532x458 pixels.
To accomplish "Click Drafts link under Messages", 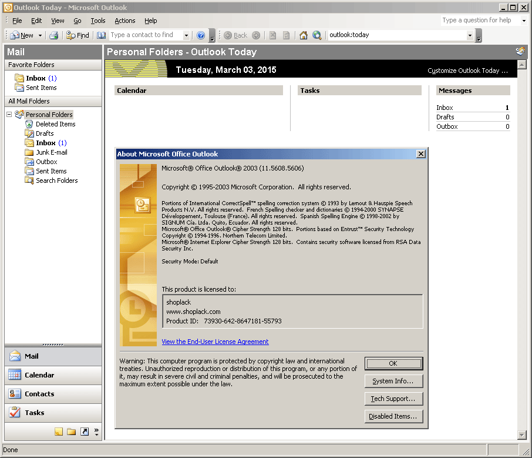I will [445, 117].
